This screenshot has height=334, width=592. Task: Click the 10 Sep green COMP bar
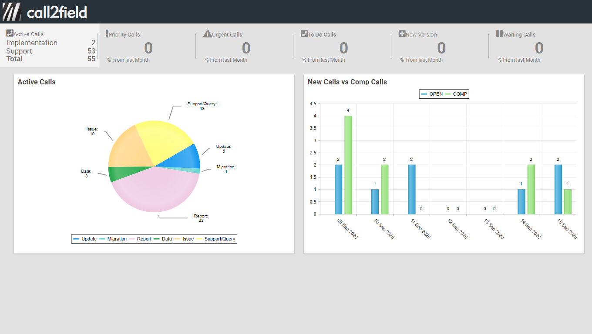coord(385,189)
